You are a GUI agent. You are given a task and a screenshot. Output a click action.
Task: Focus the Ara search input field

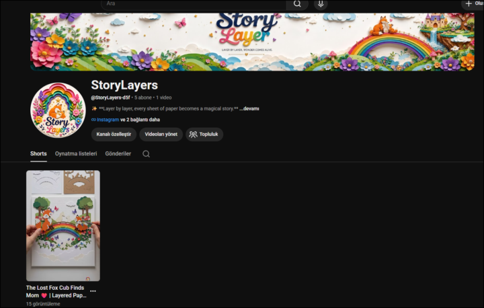(194, 4)
